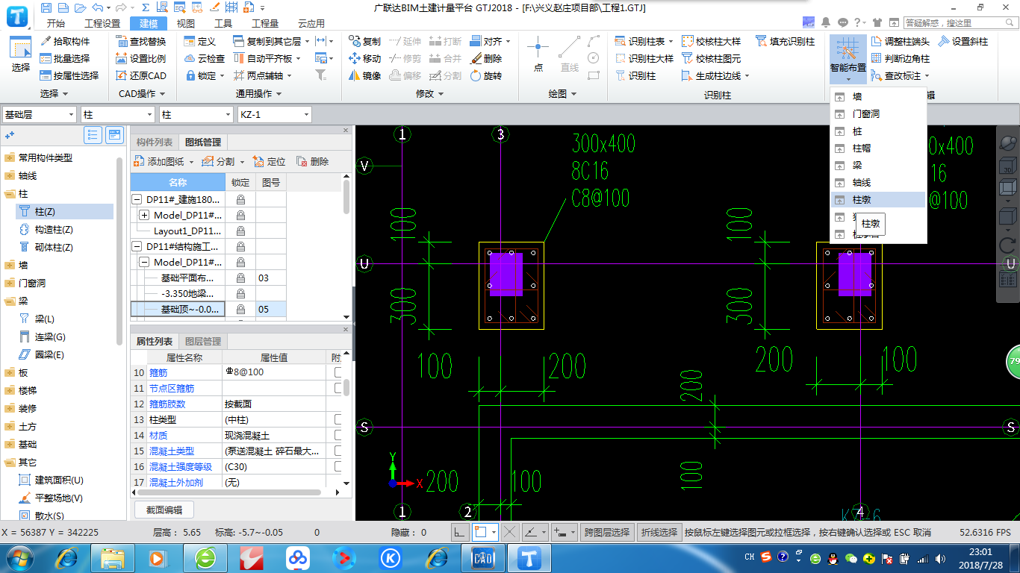Select the 复制 modify tool
This screenshot has height=573, width=1020.
point(364,41)
